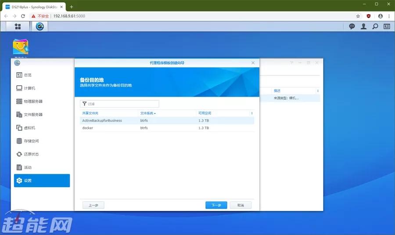Open the folder table column options menu
The height and width of the screenshot is (235, 395).
click(251, 113)
